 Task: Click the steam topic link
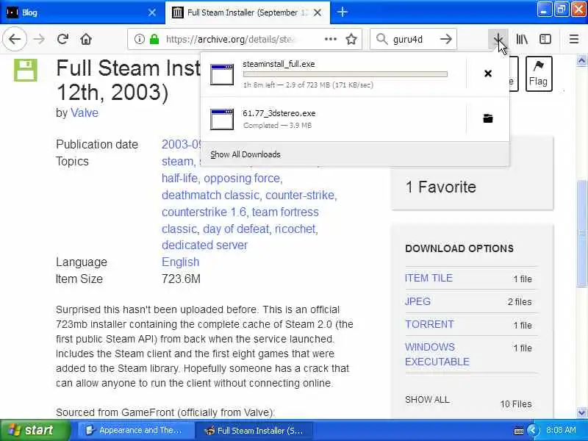click(x=177, y=161)
